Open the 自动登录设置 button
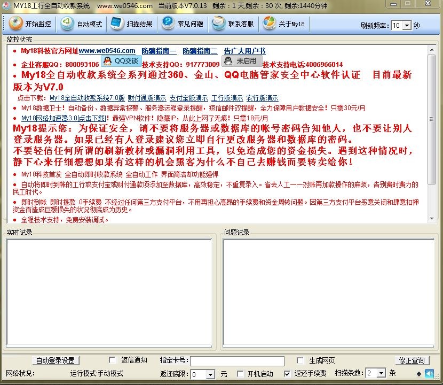Screen dimensions: 443x385 pos(56,360)
